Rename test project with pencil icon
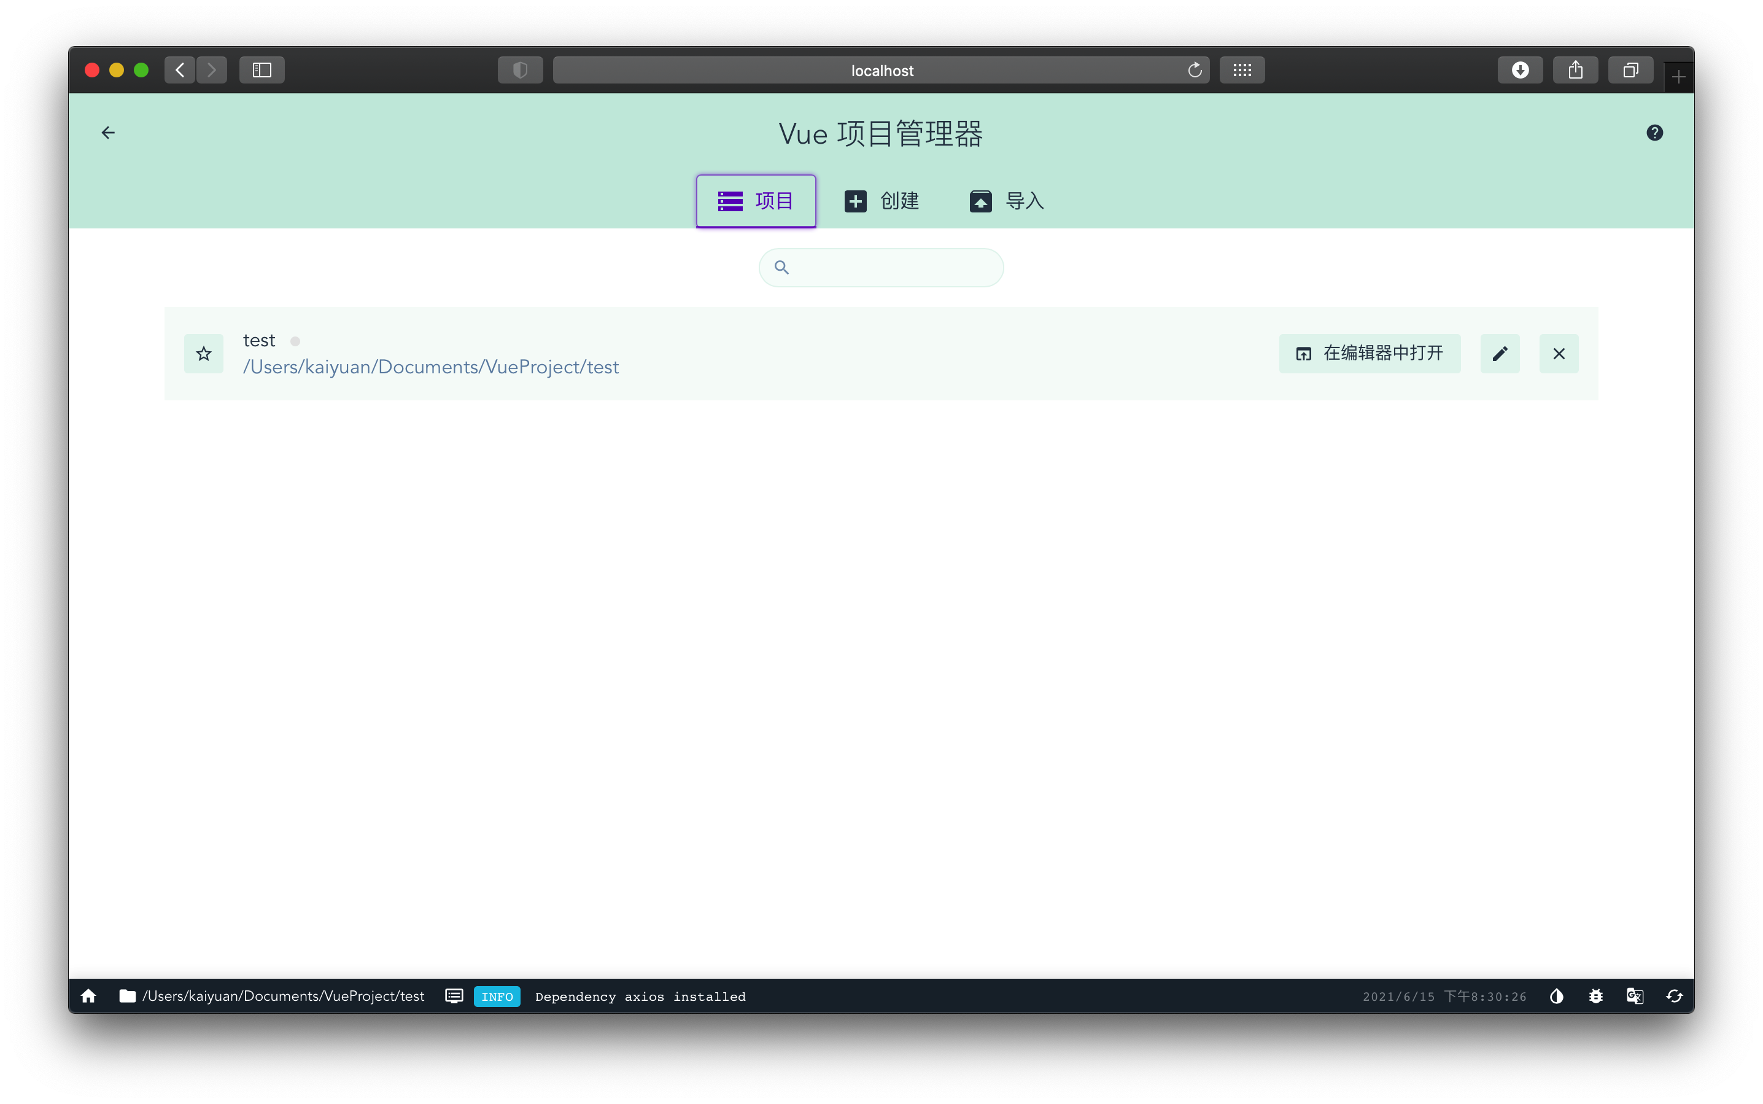The height and width of the screenshot is (1104, 1763). click(1500, 354)
